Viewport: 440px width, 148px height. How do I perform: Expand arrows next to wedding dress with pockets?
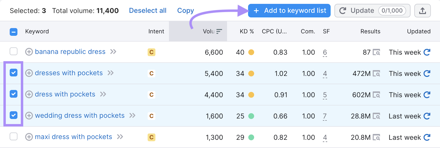click(133, 116)
